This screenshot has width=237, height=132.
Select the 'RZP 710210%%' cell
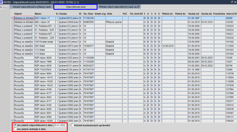click(x=45, y=70)
